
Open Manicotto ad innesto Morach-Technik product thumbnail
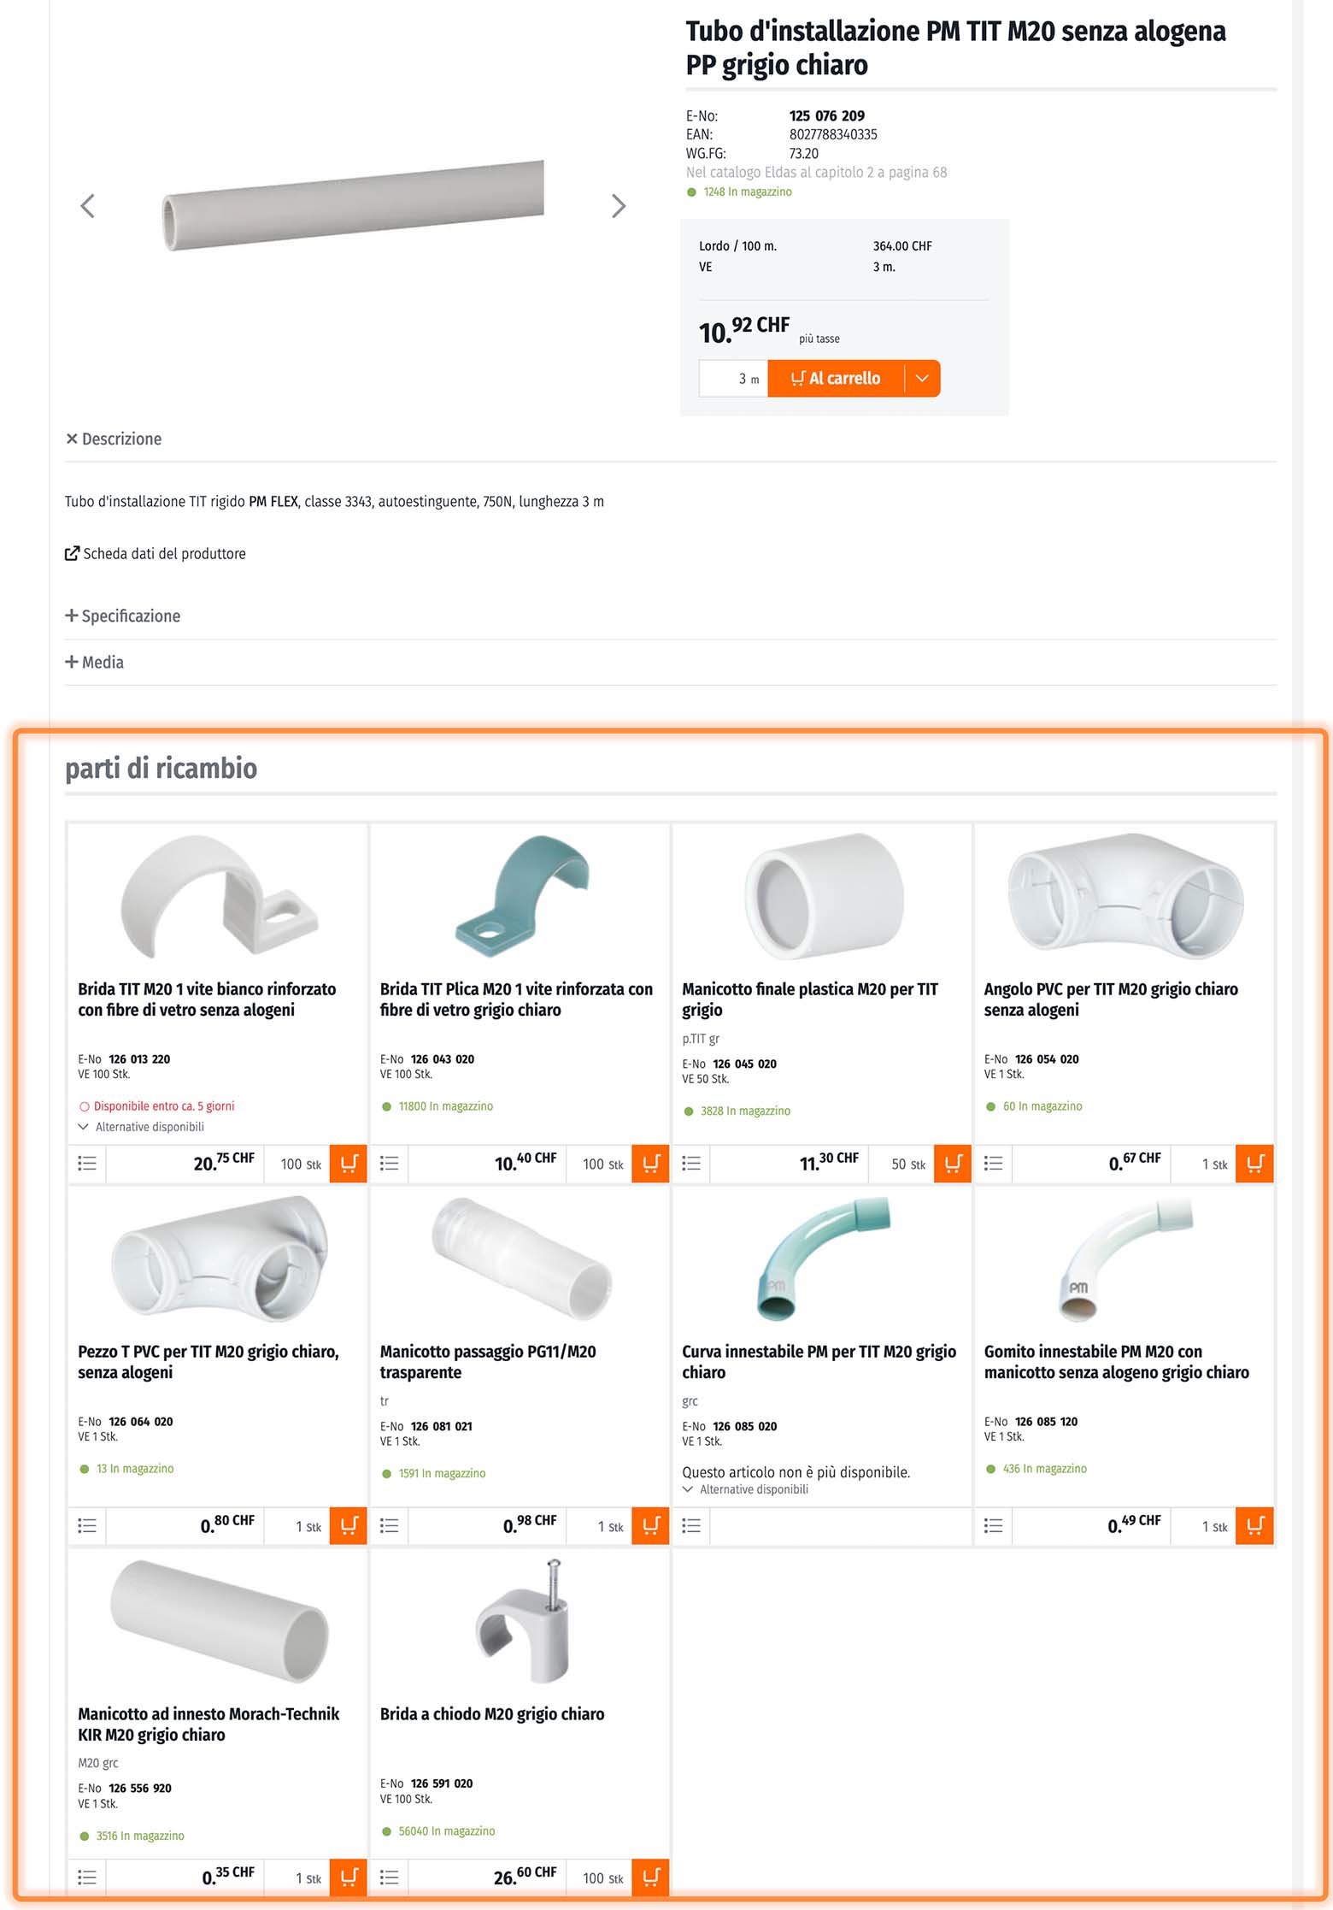[219, 1622]
